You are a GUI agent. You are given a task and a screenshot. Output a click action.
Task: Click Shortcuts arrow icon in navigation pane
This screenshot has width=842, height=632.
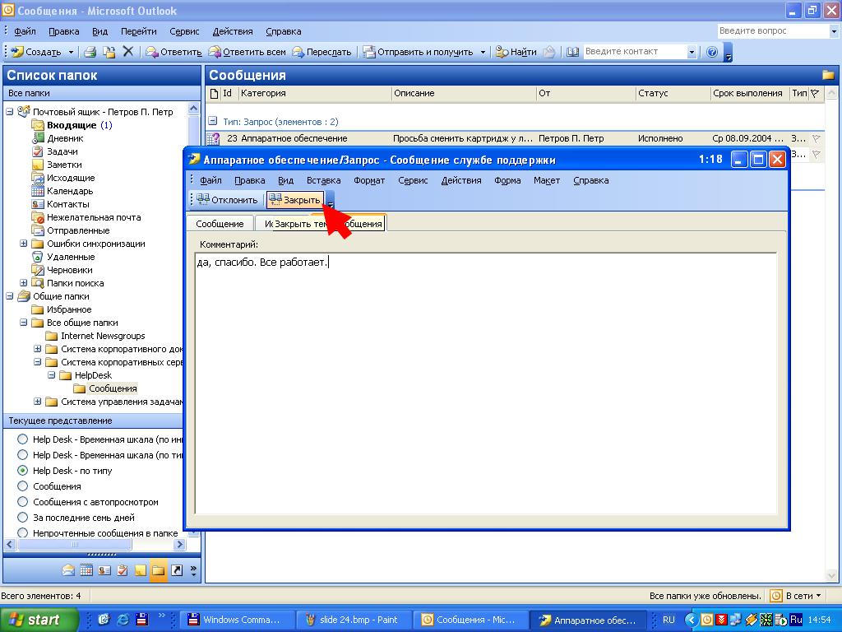tap(177, 570)
